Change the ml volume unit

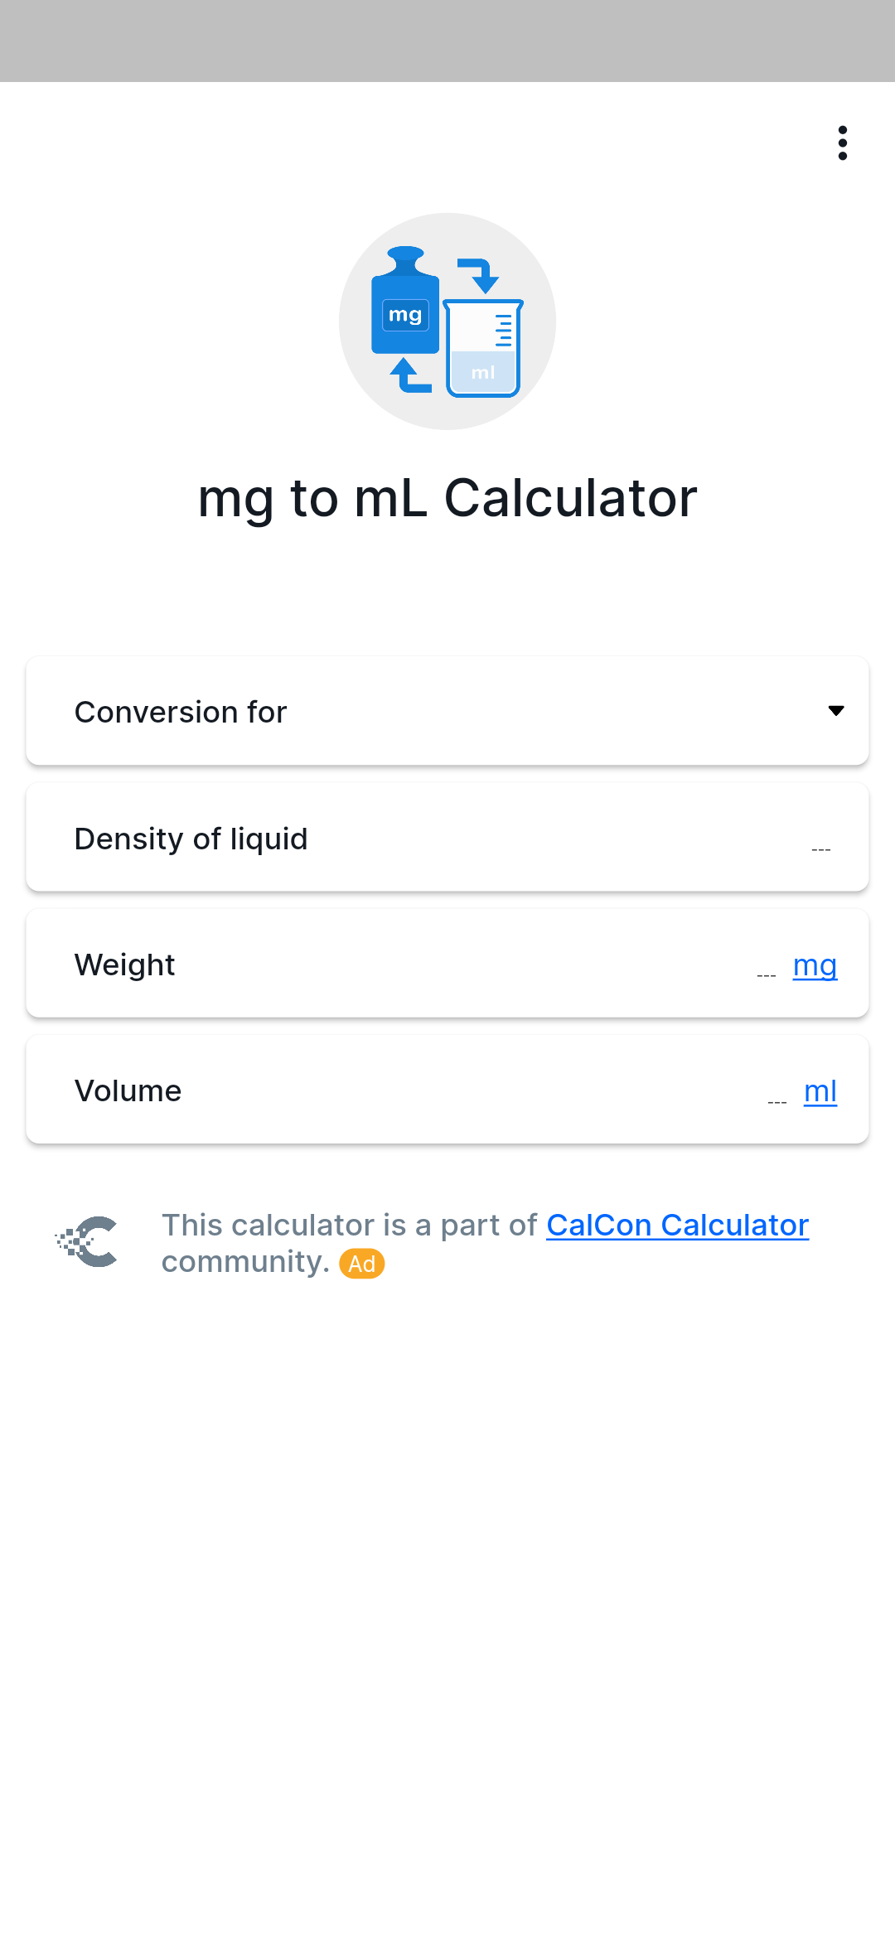[x=820, y=1091]
